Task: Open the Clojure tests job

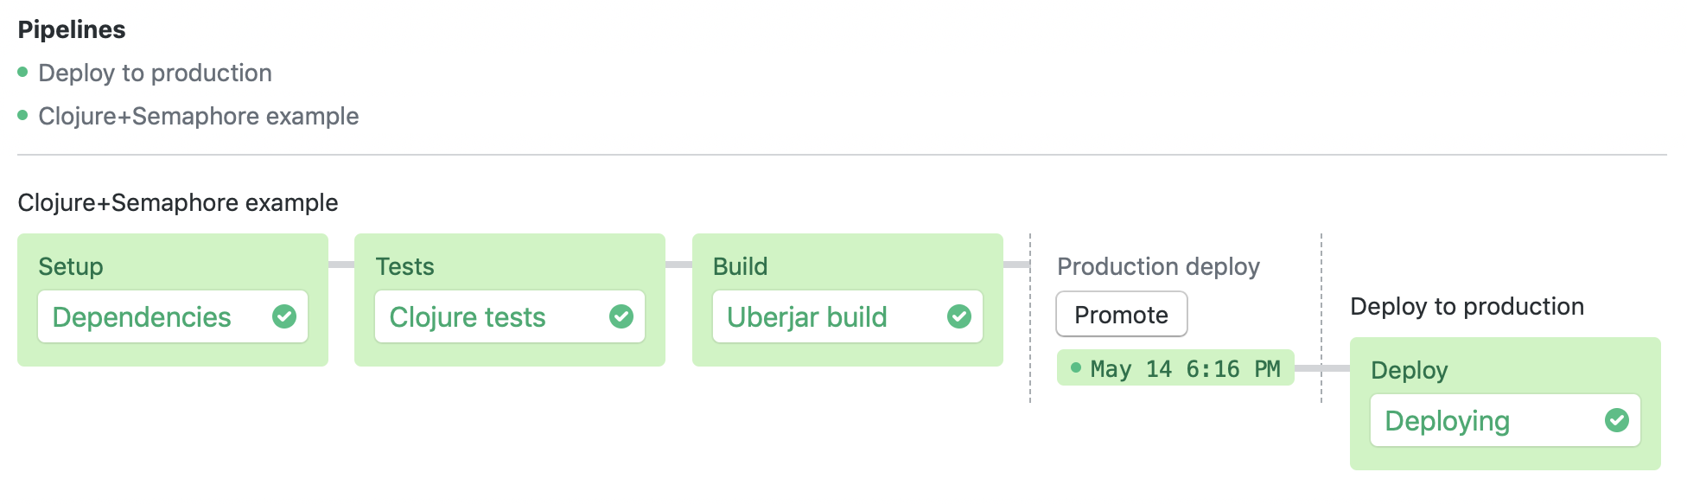Action: coord(510,316)
